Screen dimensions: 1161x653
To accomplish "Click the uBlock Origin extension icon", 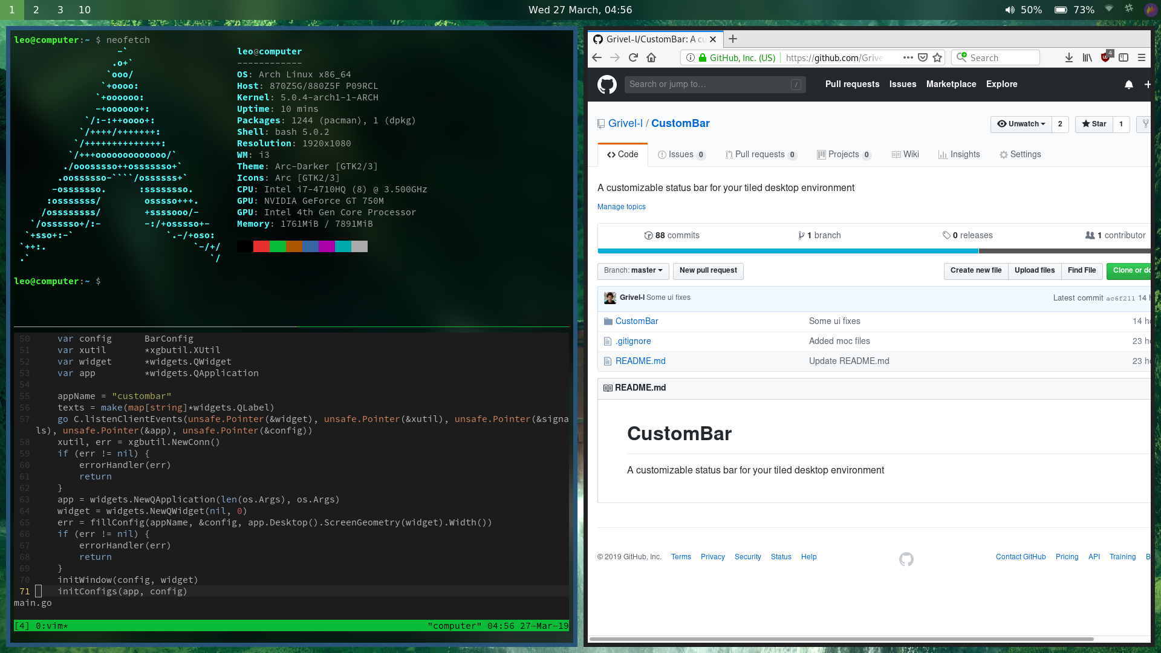I will click(x=1105, y=57).
